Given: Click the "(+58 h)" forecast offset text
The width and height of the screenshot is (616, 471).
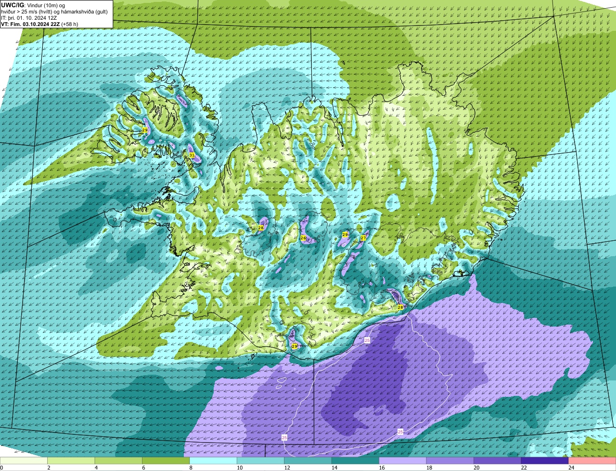Looking at the screenshot, I should click(69, 24).
